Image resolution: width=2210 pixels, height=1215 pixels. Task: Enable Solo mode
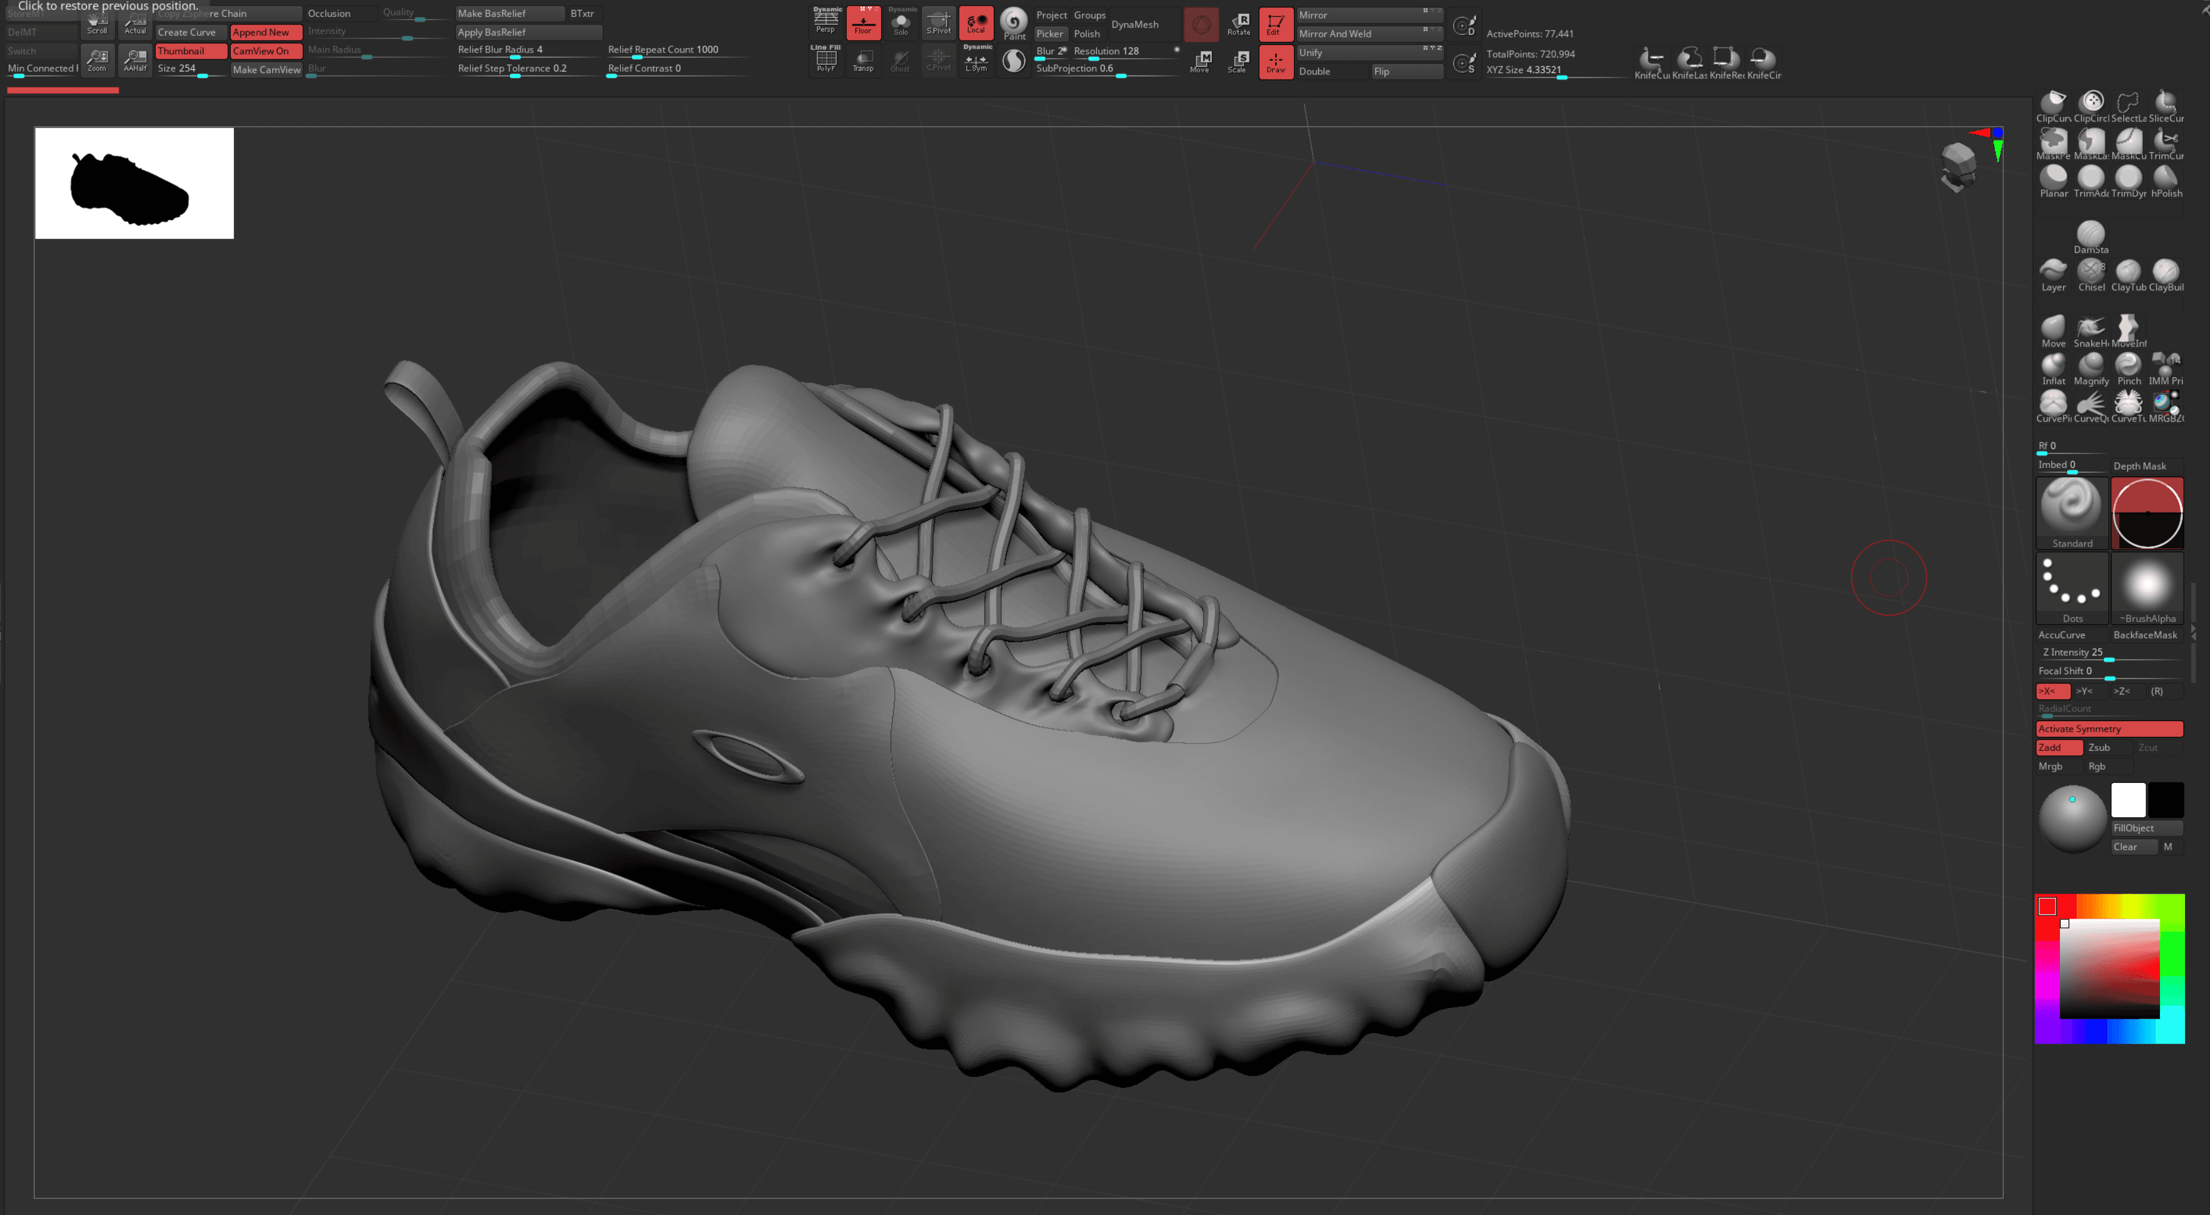point(901,23)
